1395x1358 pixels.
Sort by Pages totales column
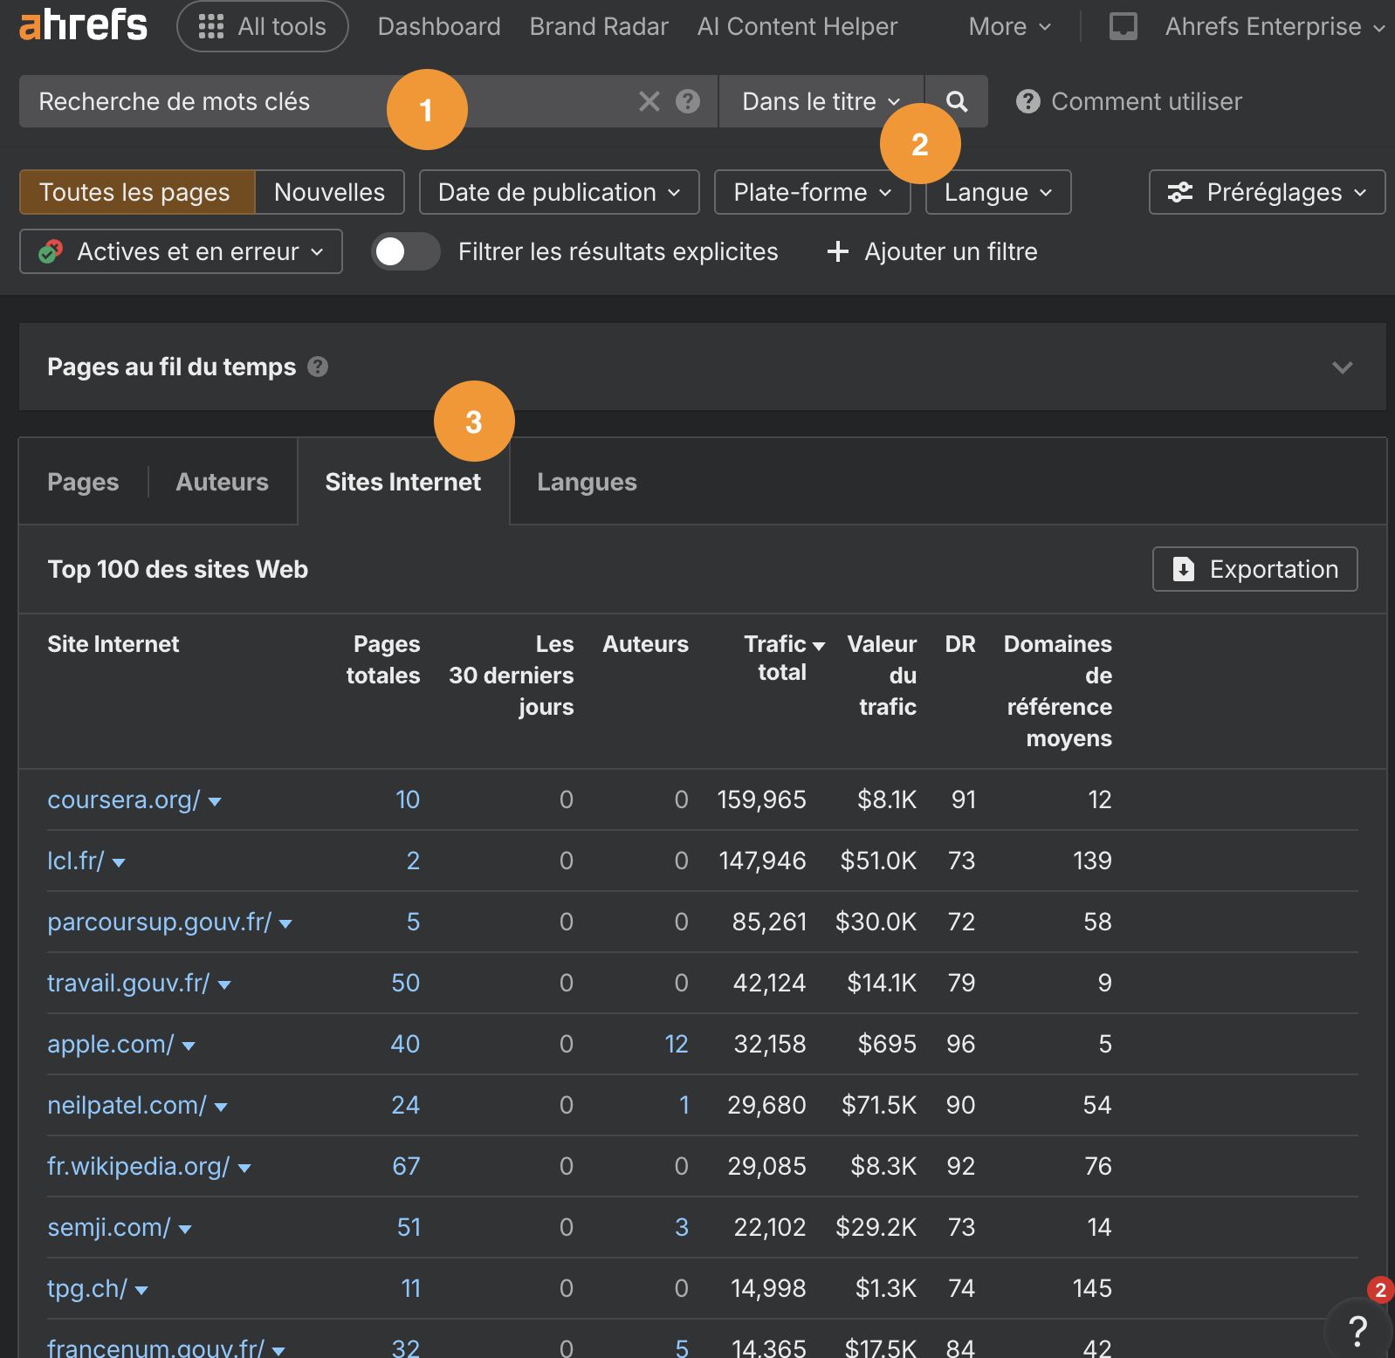coord(383,660)
